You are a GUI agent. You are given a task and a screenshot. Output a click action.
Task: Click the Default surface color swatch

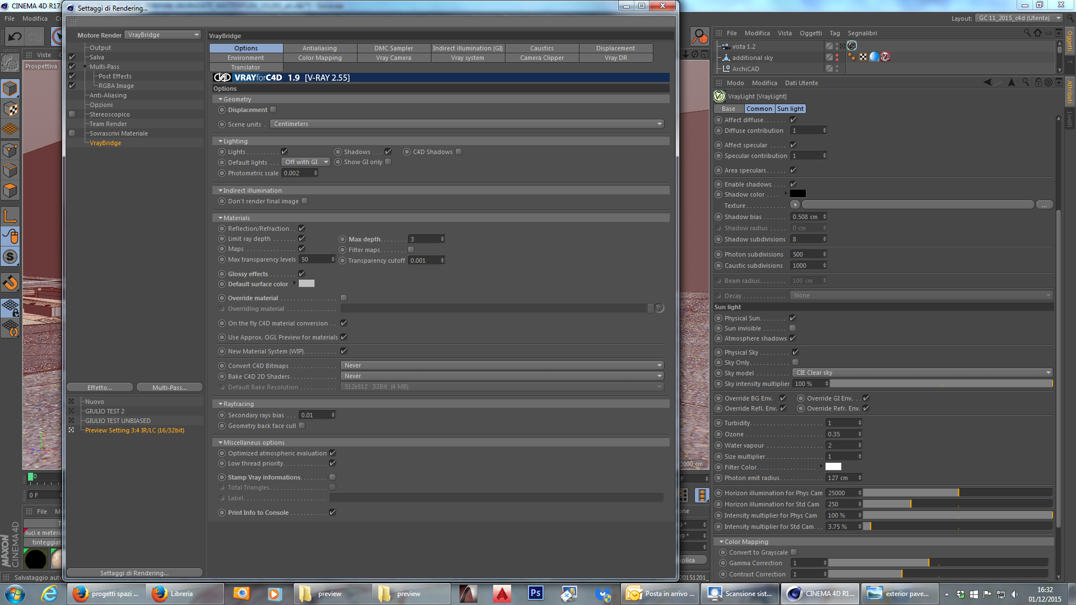(x=307, y=284)
